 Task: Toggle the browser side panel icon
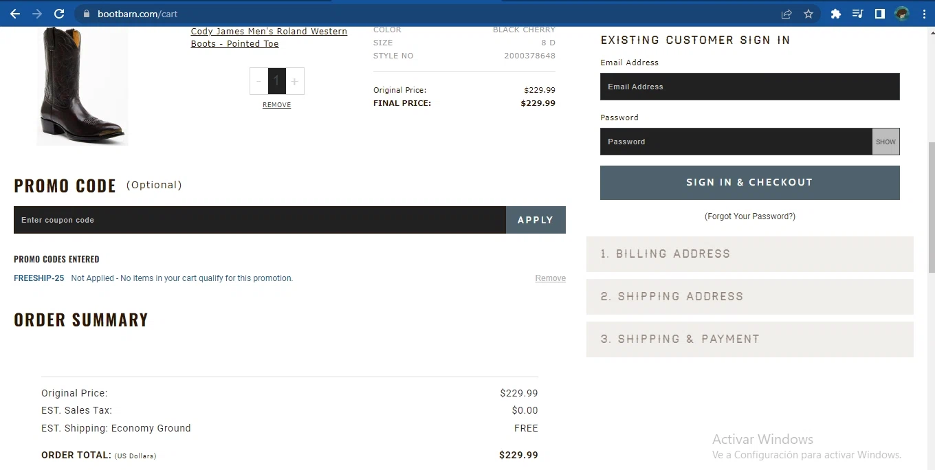point(879,14)
